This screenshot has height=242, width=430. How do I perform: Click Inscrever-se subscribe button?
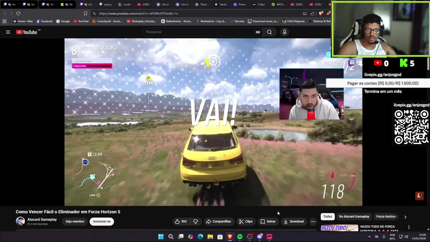102,221
